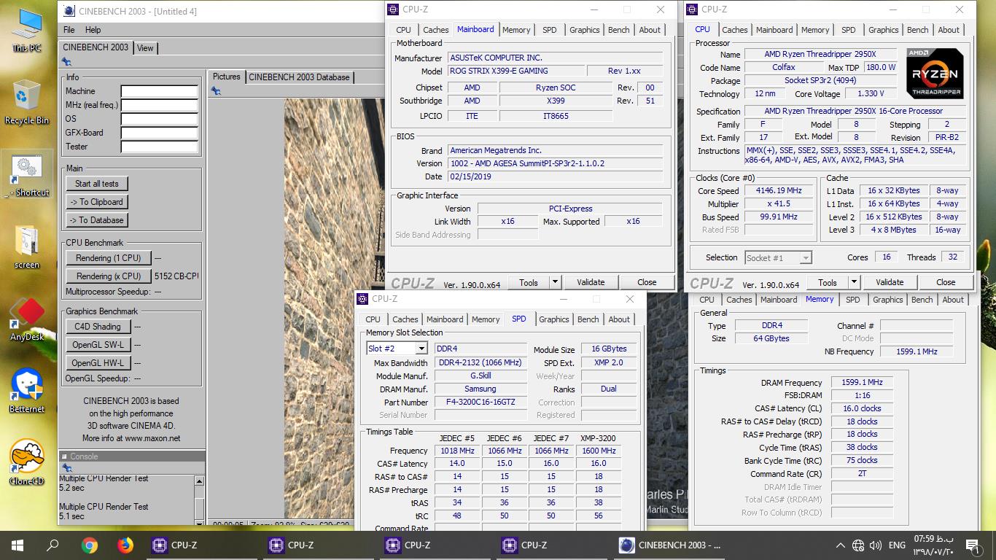This screenshot has height=560, width=996.
Task: Select the gear Shortcut desktop icon
Action: 27,174
